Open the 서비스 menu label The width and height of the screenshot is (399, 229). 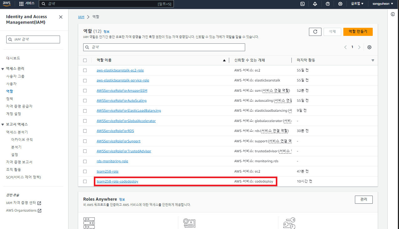(30, 4)
